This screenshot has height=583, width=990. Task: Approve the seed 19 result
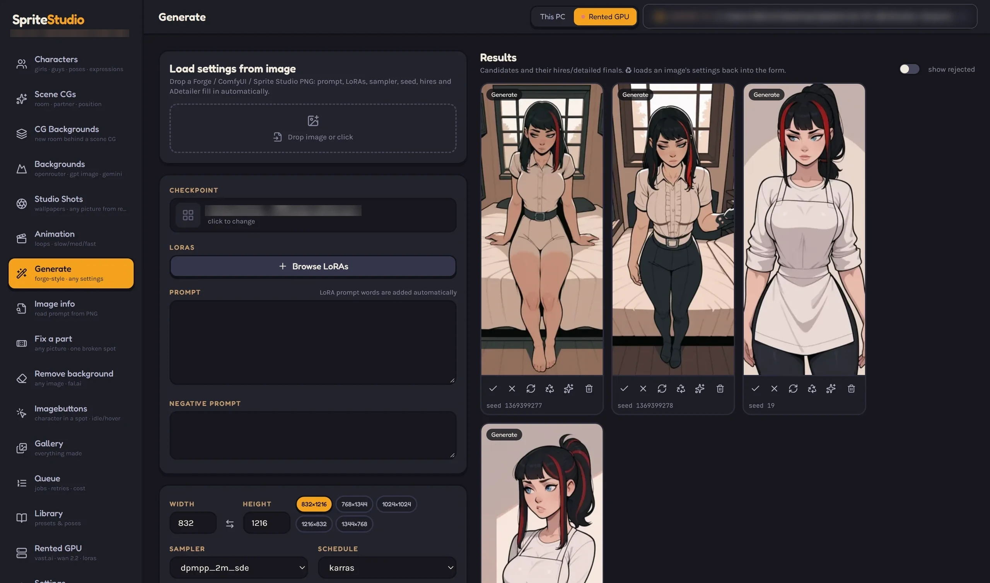(x=755, y=389)
